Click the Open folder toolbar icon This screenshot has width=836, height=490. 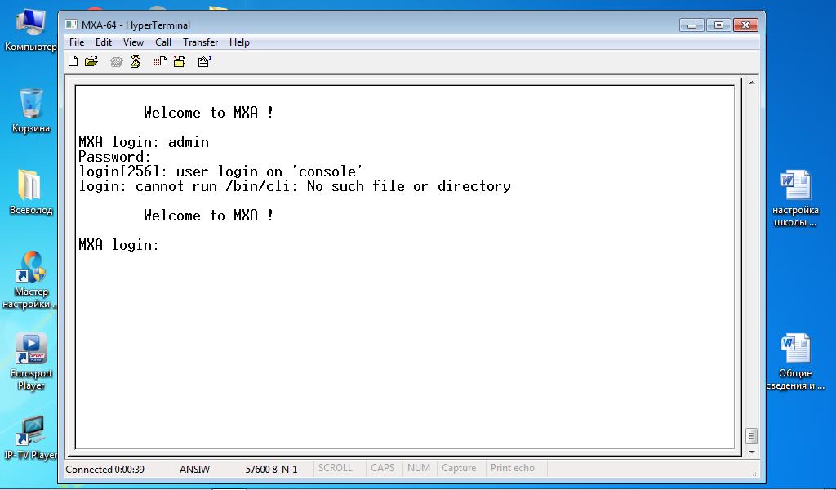[91, 61]
